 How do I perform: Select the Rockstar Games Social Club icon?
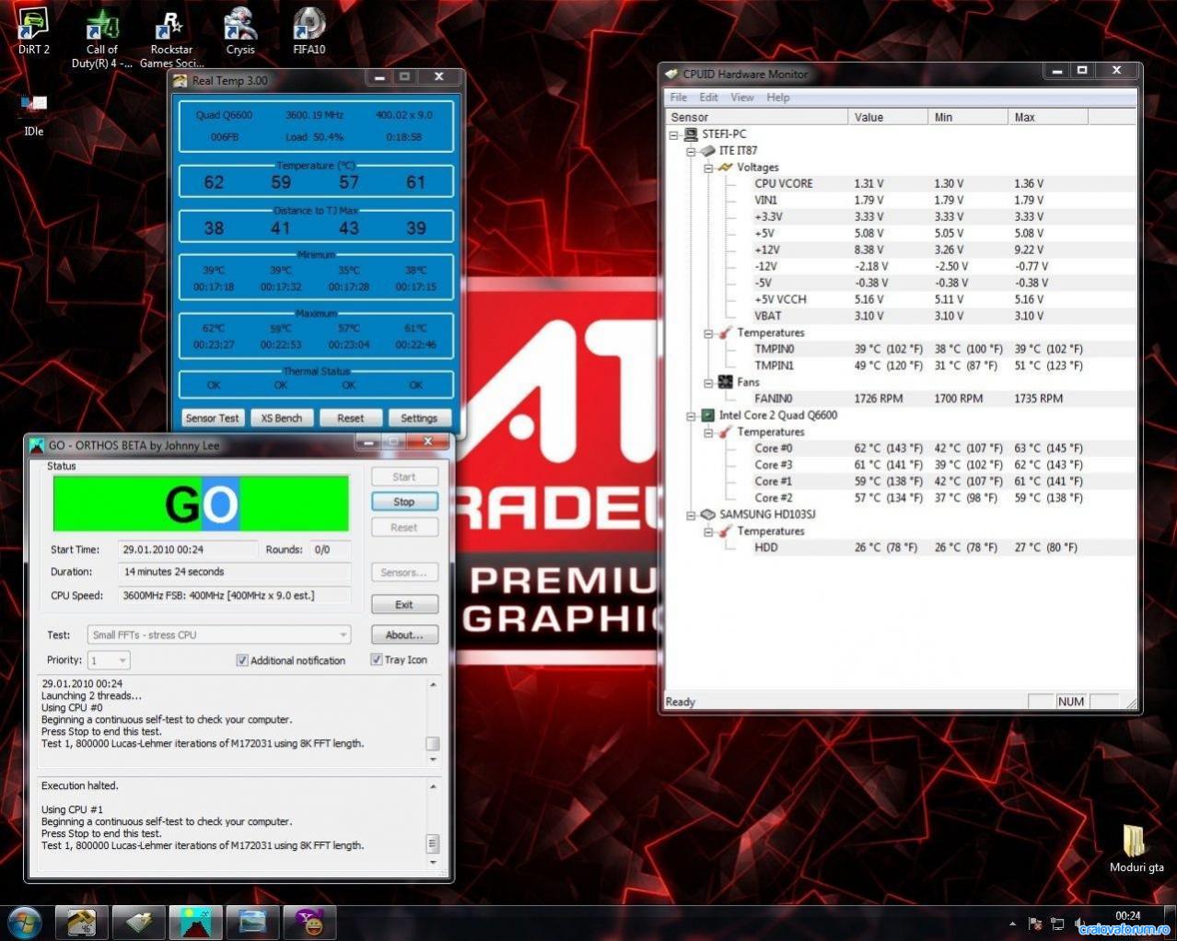(x=171, y=39)
